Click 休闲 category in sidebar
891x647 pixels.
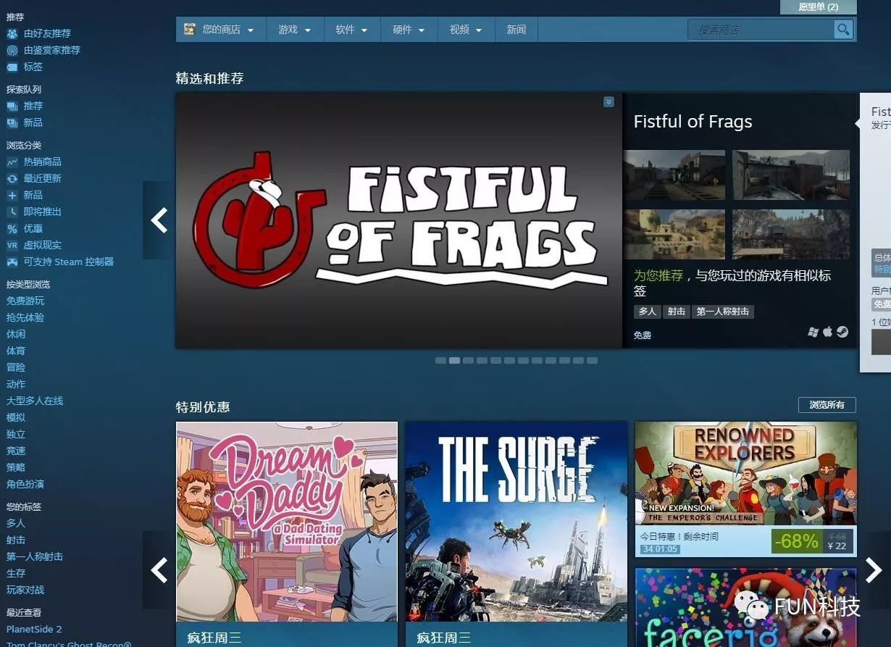click(x=16, y=334)
